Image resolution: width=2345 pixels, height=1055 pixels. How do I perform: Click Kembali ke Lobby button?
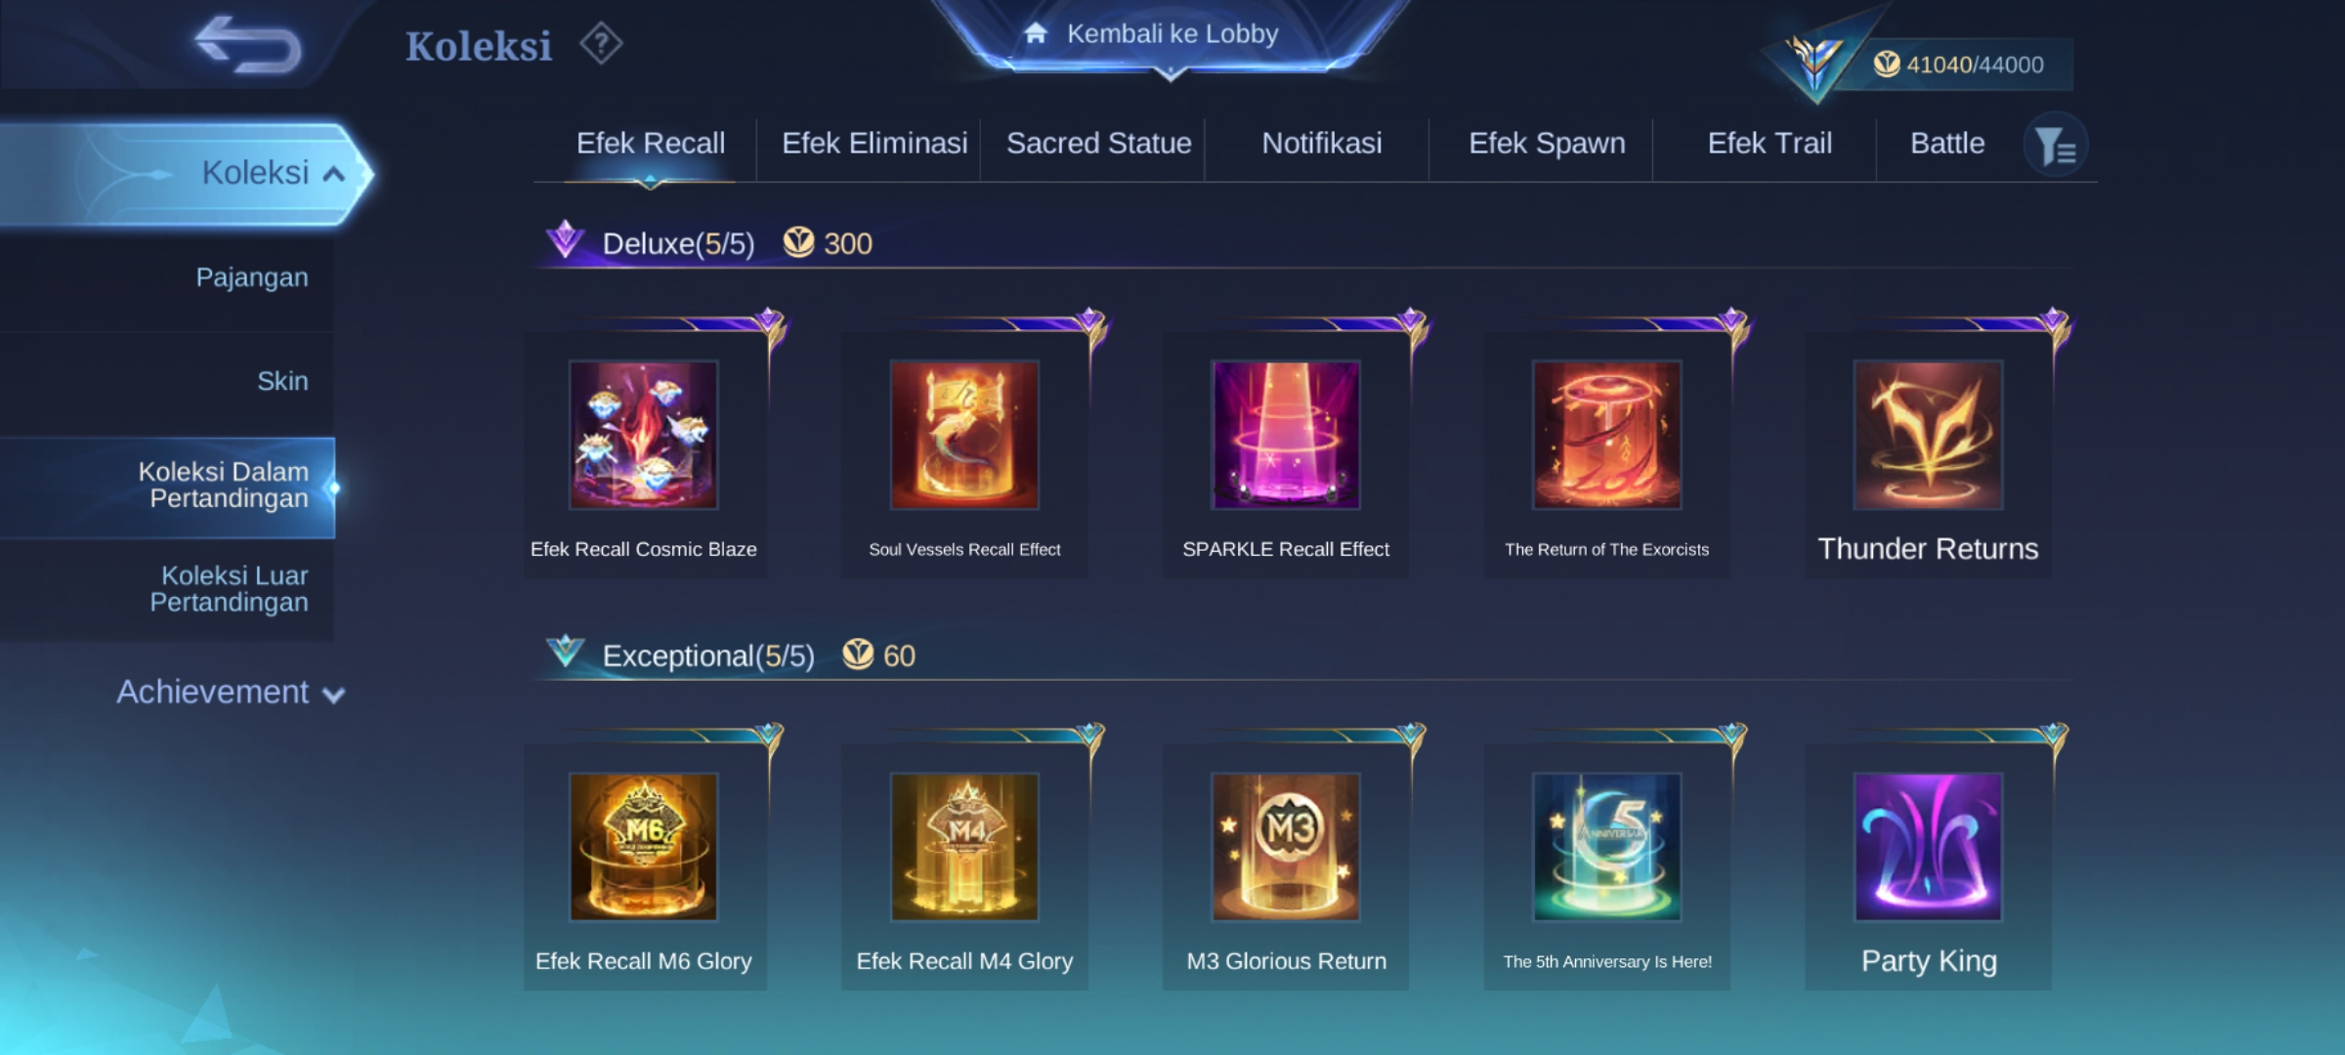(1171, 35)
